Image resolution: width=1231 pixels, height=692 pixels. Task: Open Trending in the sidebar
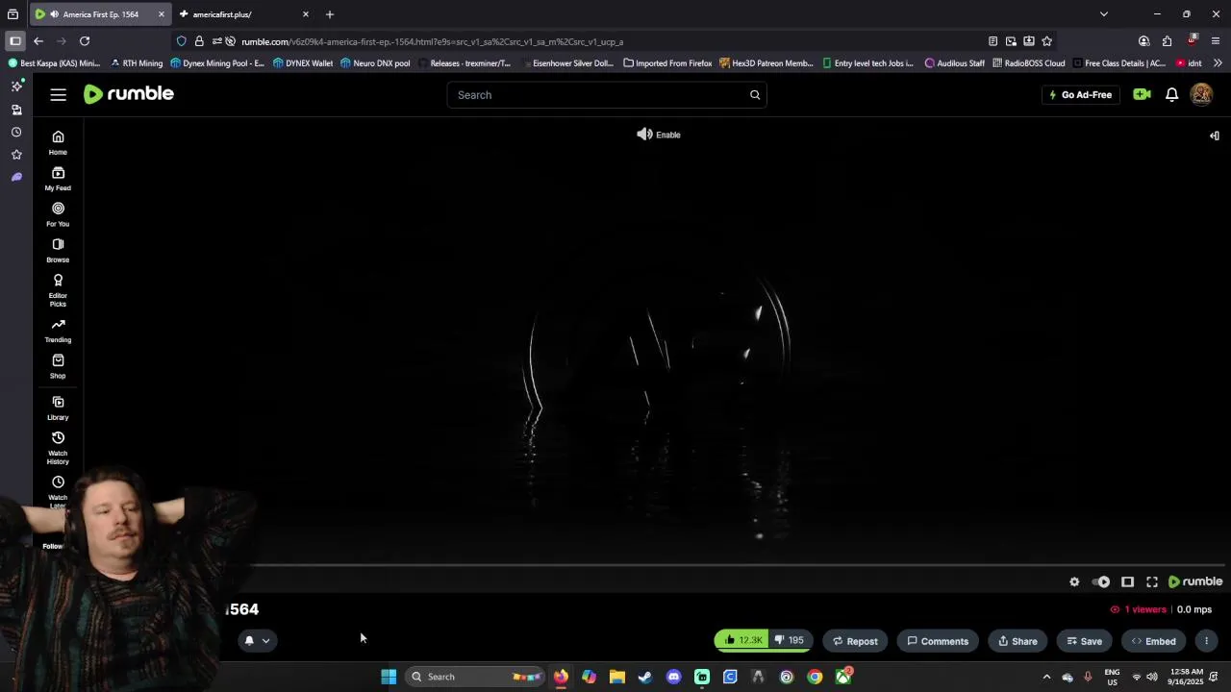58,331
